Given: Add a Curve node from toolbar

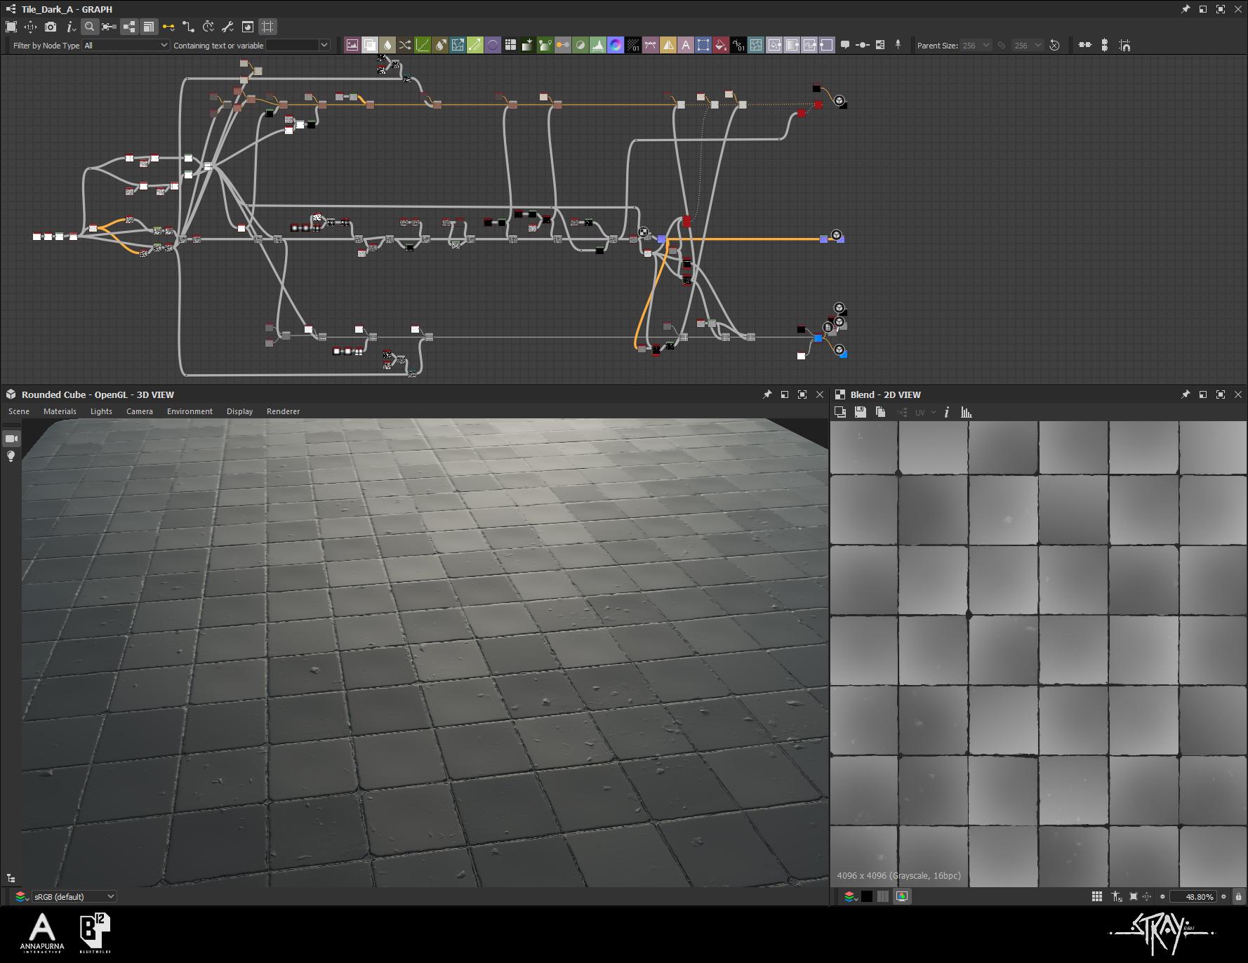Looking at the screenshot, I should coord(423,45).
